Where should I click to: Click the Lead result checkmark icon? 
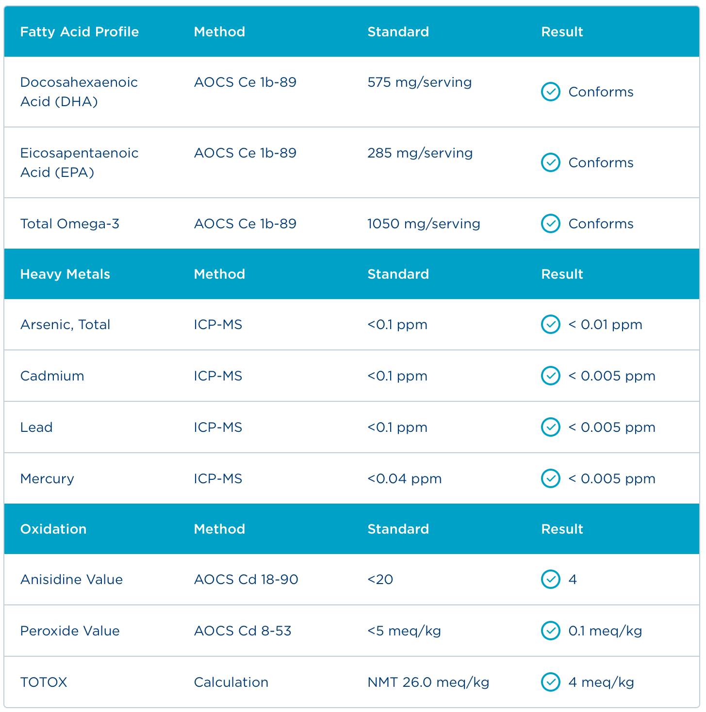point(550,427)
